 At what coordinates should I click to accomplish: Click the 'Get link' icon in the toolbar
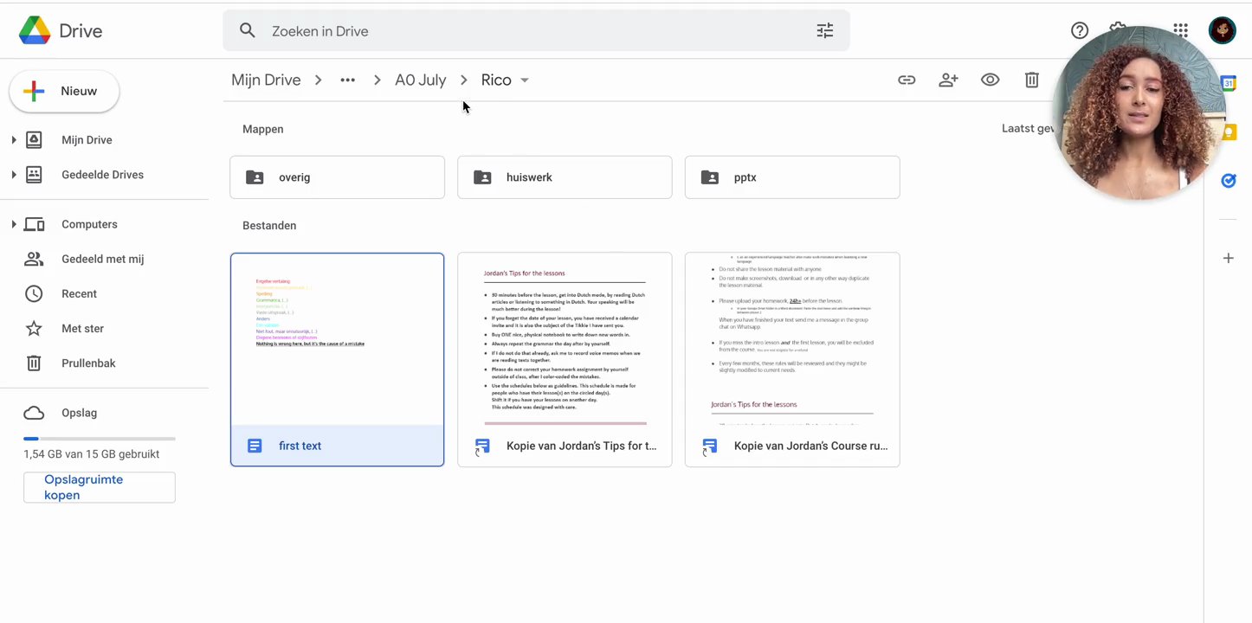(907, 79)
